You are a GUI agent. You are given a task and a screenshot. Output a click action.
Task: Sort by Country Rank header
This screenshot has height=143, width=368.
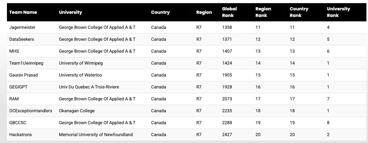tap(299, 12)
